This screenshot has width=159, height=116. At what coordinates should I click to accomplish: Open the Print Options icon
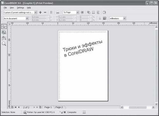tap(51, 12)
